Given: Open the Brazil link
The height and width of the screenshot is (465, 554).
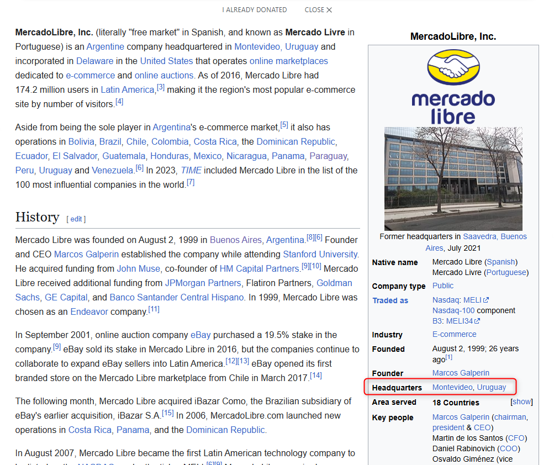Looking at the screenshot, I should (110, 142).
